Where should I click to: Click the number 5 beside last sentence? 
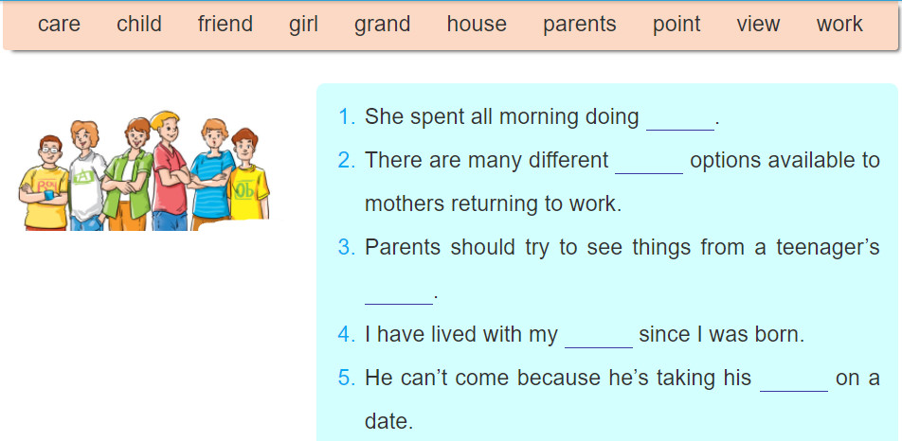[347, 379]
